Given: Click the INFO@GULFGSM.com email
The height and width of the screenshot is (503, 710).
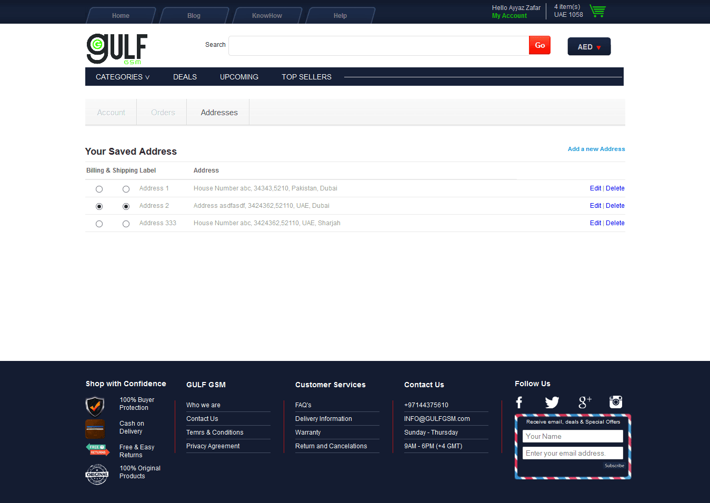Looking at the screenshot, I should point(437,419).
